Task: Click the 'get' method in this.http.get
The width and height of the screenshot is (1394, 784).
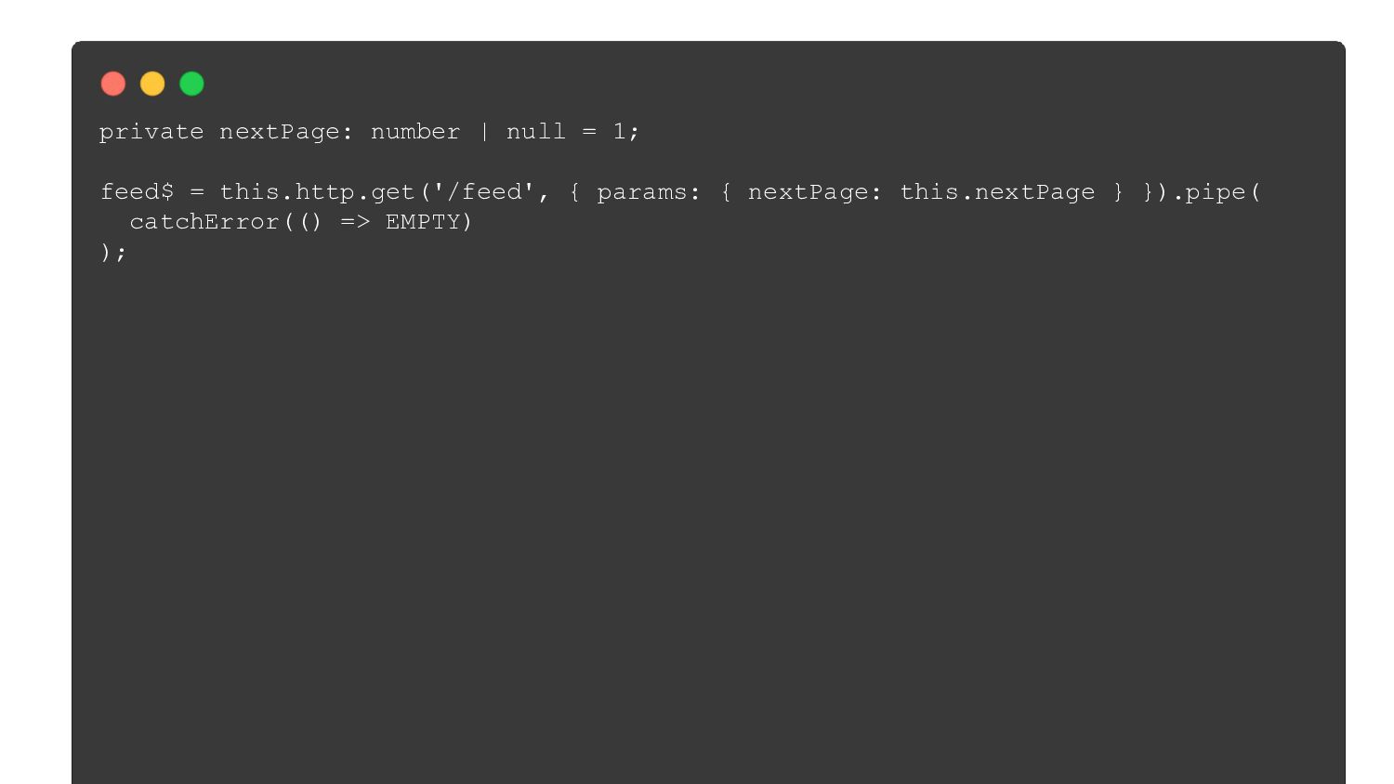Action: (x=392, y=192)
